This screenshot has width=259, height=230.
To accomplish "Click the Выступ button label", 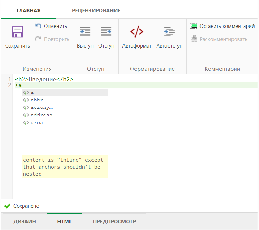I will click(x=85, y=46).
